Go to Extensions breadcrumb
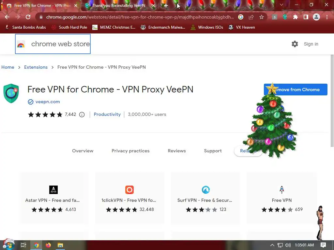 pos(36,67)
